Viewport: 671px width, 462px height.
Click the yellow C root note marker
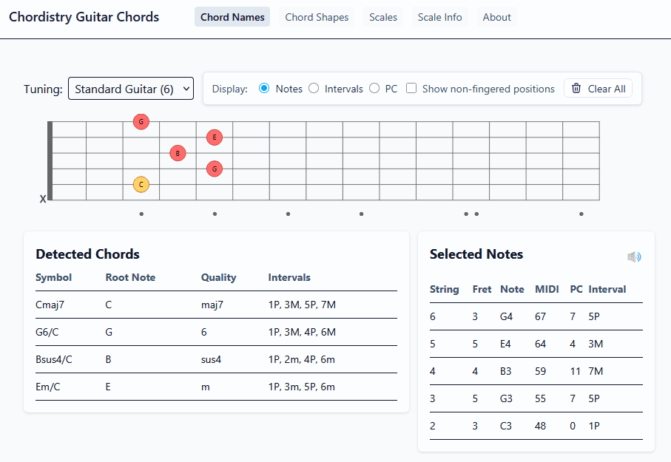141,184
